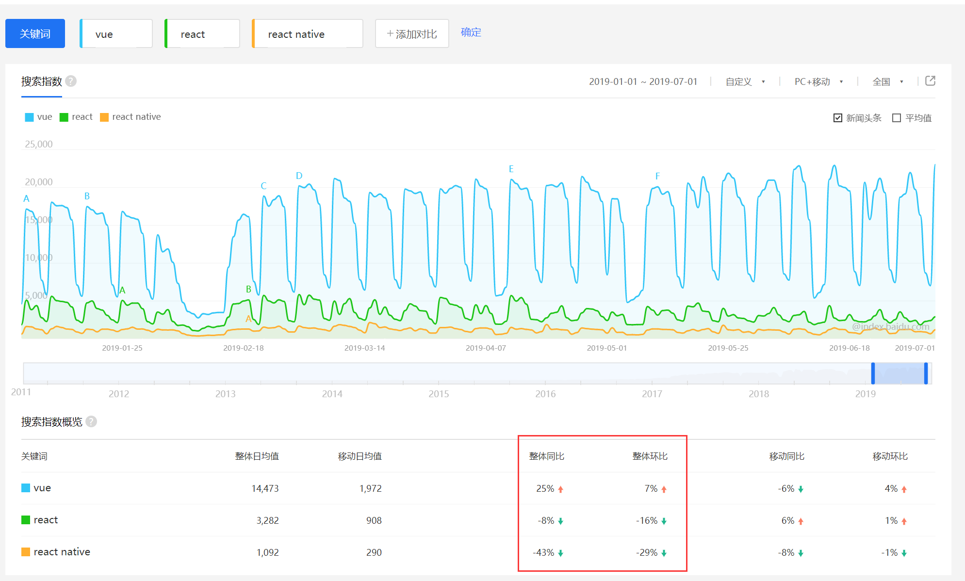Click the 确定 confirm link
965x581 pixels.
470,32
